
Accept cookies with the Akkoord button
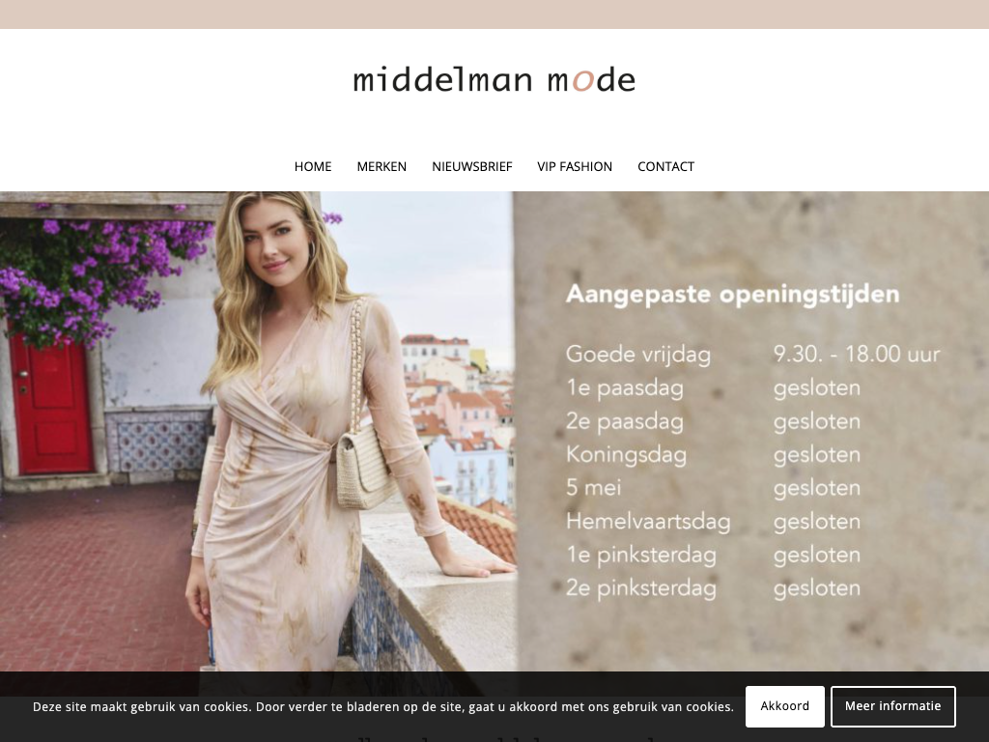(784, 706)
